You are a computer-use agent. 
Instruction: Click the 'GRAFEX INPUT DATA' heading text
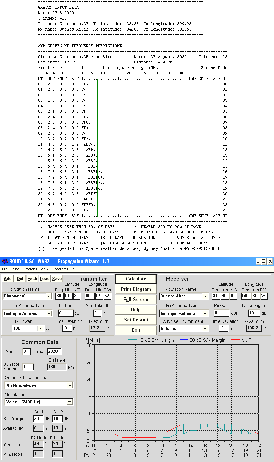click(x=58, y=7)
